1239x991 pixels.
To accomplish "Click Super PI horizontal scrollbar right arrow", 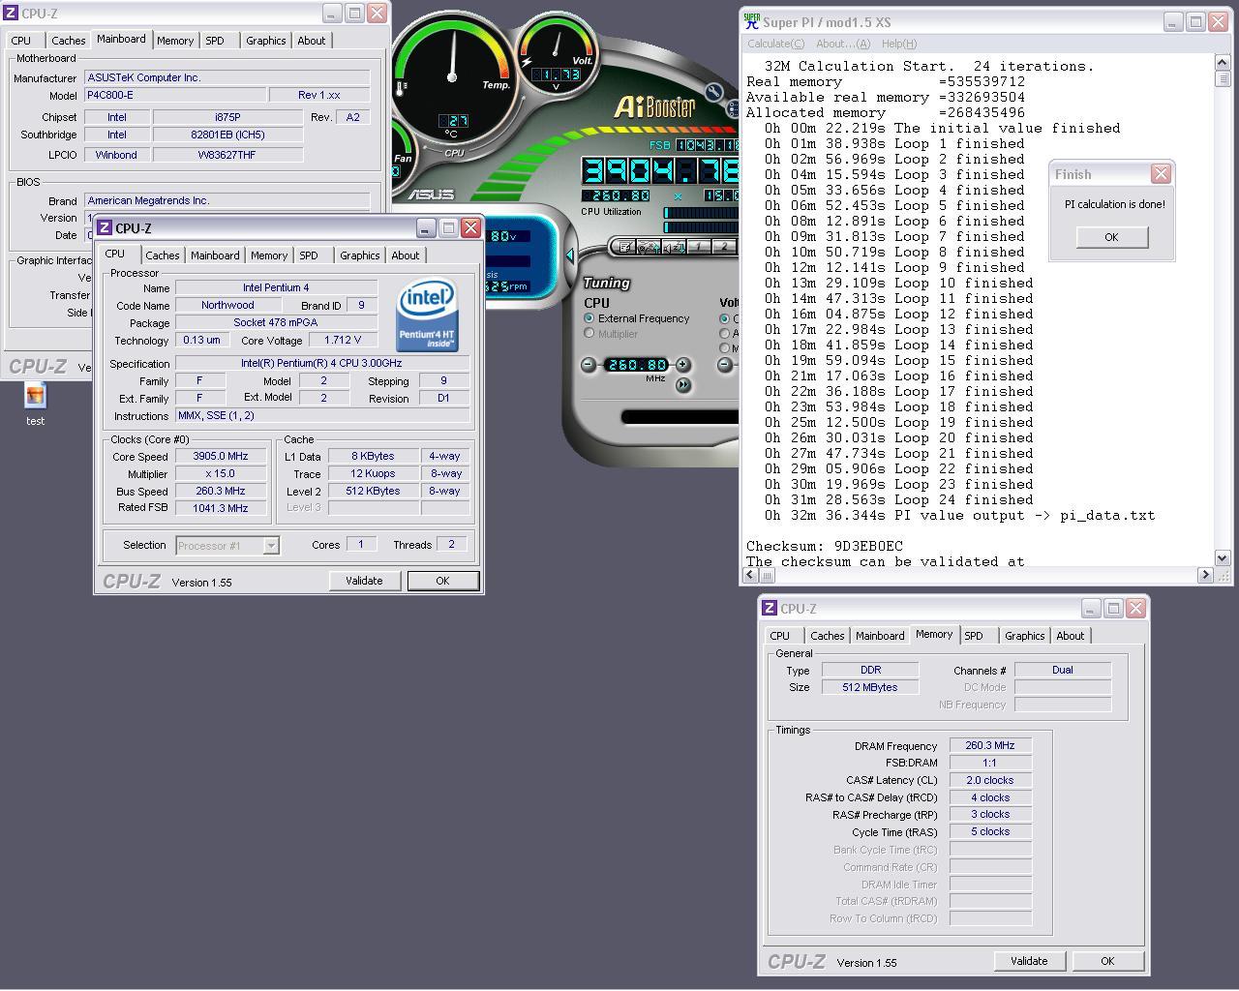I will click(1205, 575).
